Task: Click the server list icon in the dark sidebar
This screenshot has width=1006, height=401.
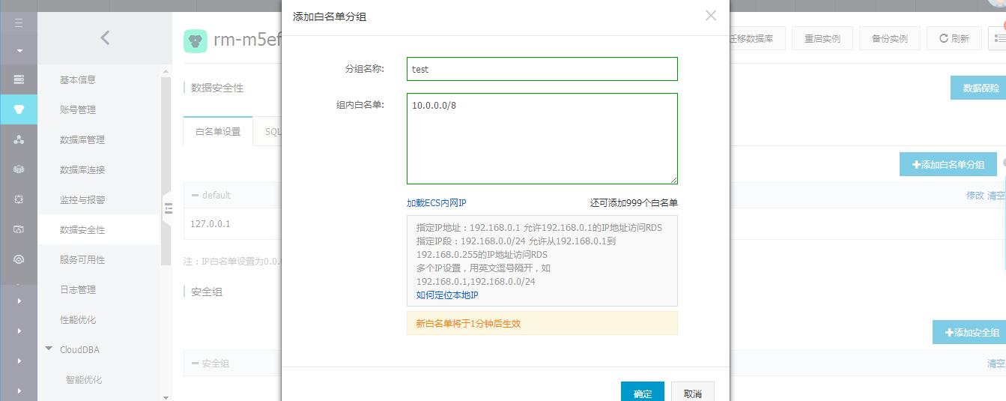Action: pos(19,79)
